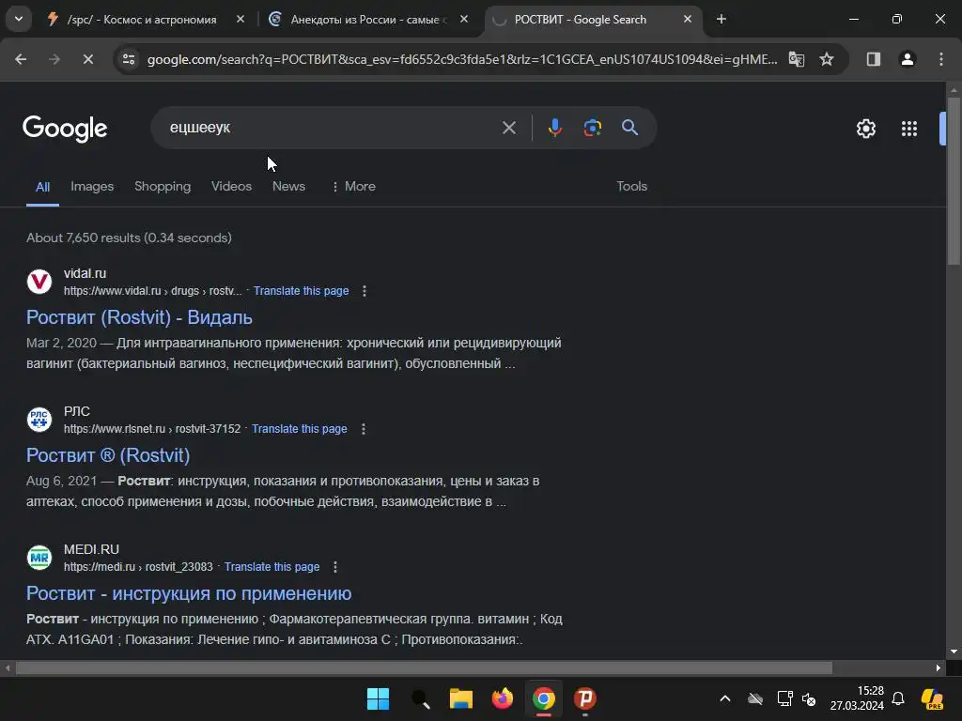Go back to the previous page
This screenshot has width=962, height=721.
[21, 59]
